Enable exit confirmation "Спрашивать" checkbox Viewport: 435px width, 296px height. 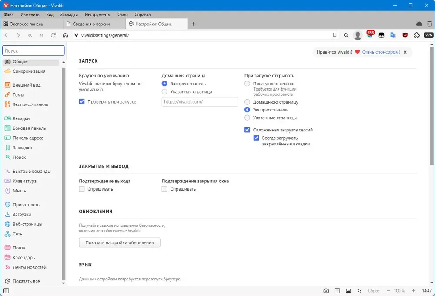coord(82,189)
